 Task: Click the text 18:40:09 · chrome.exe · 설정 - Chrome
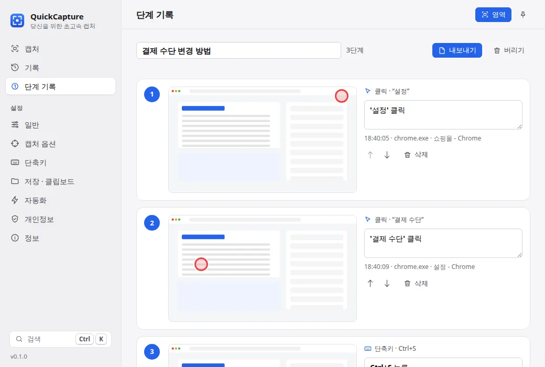(420, 267)
